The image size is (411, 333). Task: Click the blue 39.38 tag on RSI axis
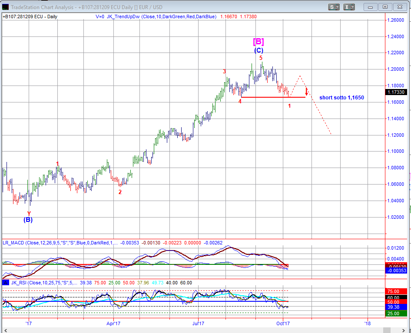pyautogui.click(x=396, y=307)
